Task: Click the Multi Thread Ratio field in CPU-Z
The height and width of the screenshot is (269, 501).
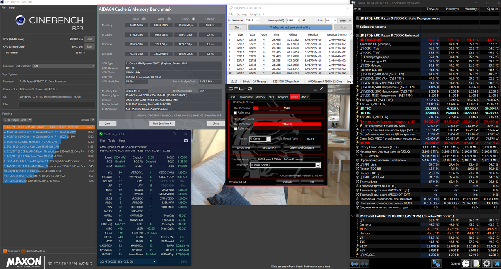Action: (x=311, y=139)
